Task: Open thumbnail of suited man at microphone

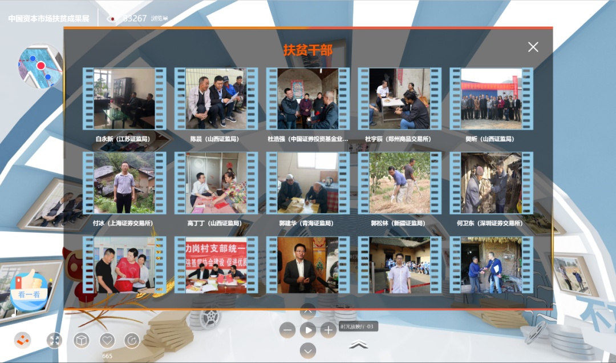Action: [x=308, y=265]
